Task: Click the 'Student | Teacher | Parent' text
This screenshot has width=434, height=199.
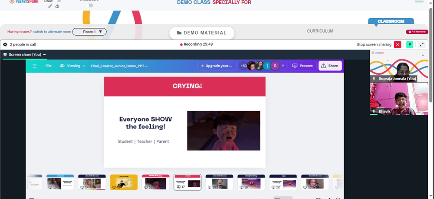Action: [143, 141]
